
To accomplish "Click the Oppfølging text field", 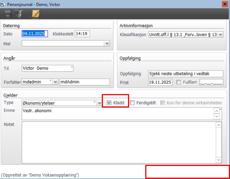I will (x=185, y=74).
